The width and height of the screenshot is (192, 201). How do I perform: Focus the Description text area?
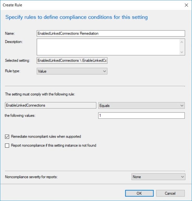click(108, 47)
